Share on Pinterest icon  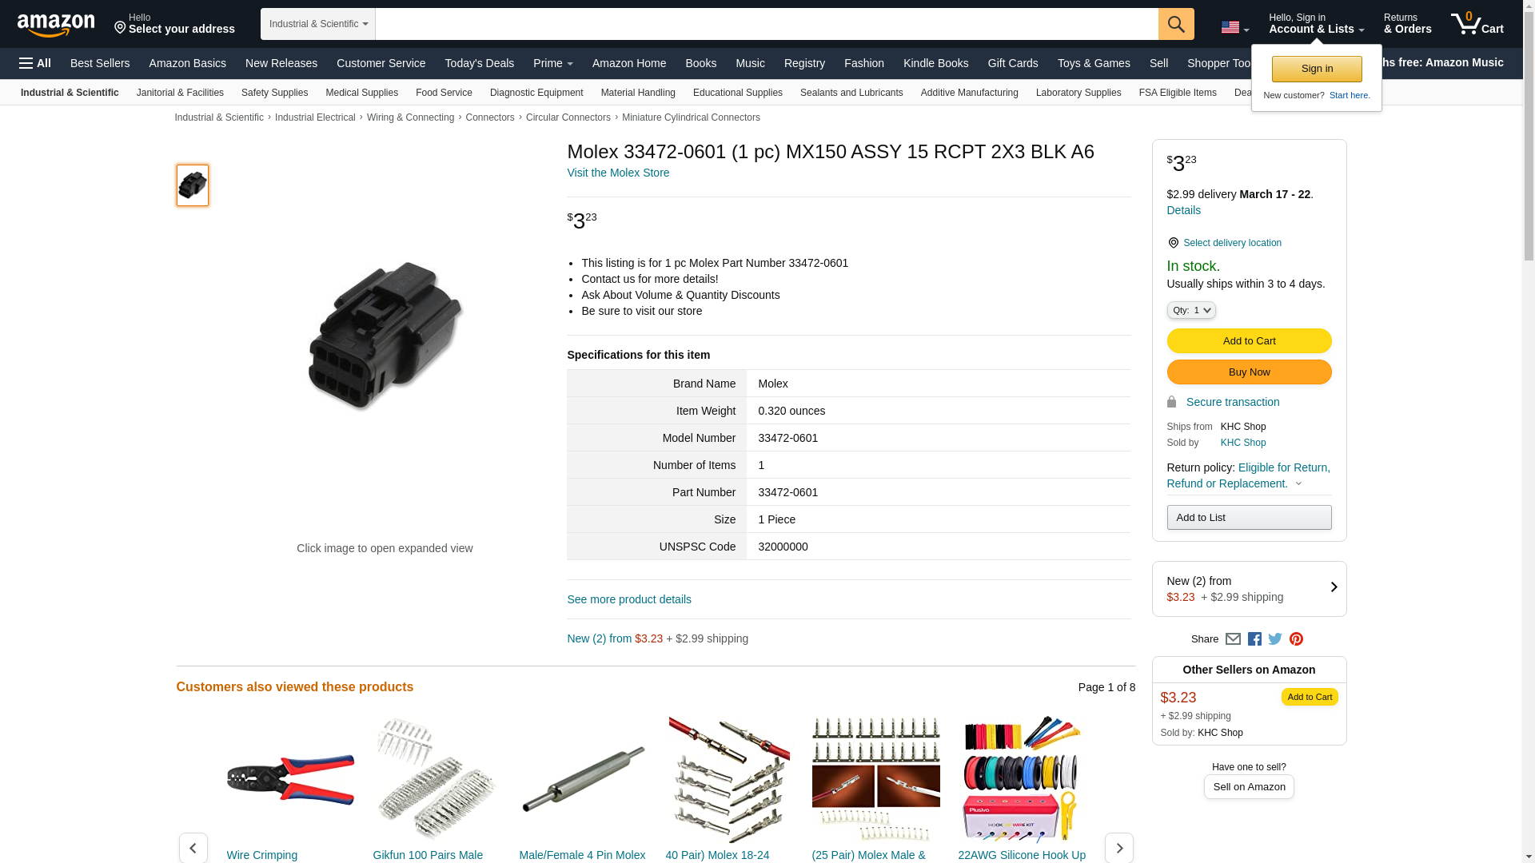pos(1296,639)
